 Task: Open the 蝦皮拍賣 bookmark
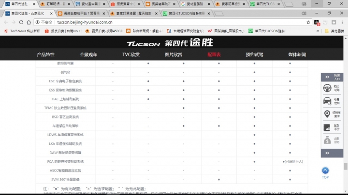click(62, 31)
